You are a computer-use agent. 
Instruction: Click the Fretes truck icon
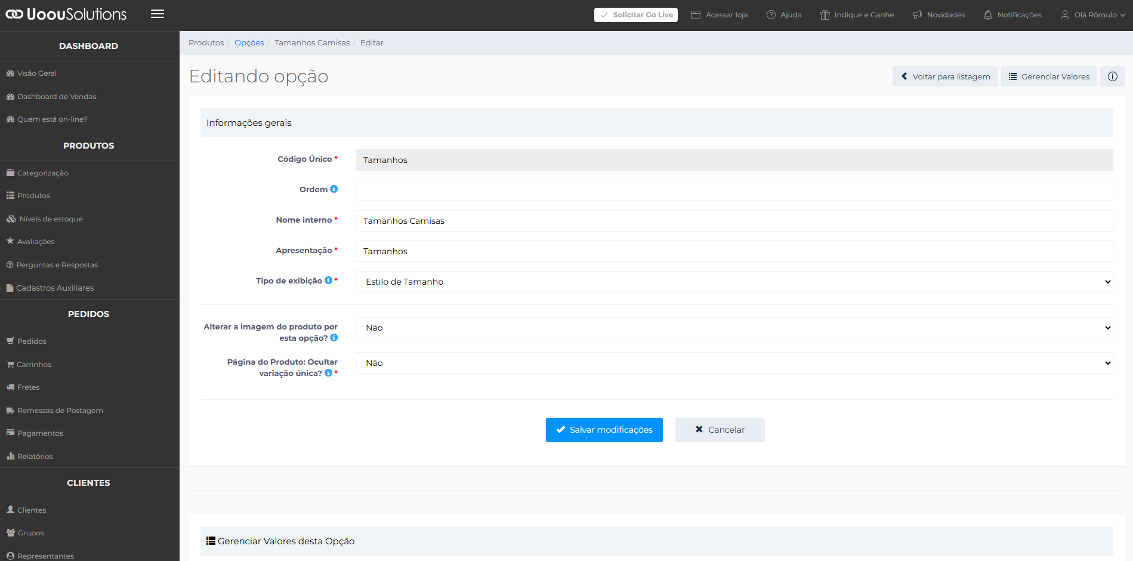tap(10, 387)
